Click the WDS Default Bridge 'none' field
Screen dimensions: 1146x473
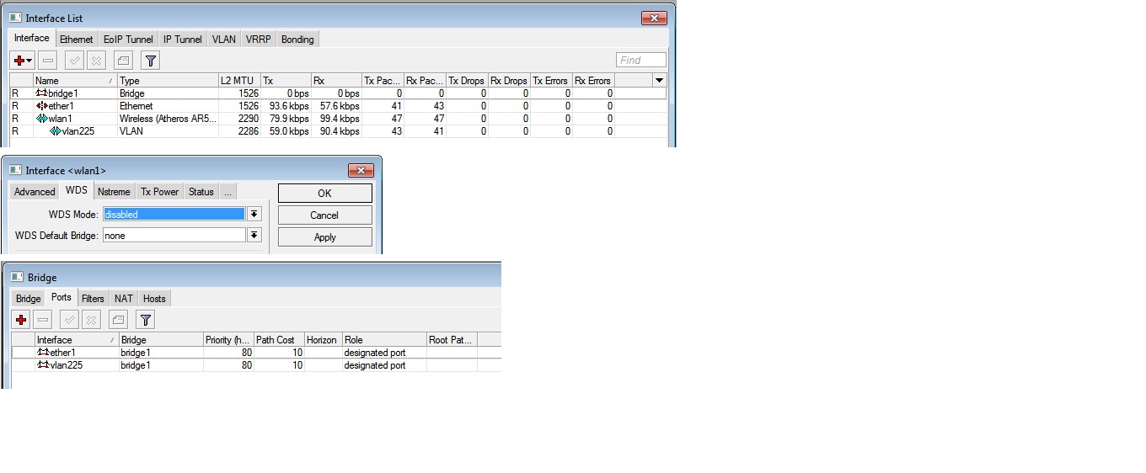point(174,236)
